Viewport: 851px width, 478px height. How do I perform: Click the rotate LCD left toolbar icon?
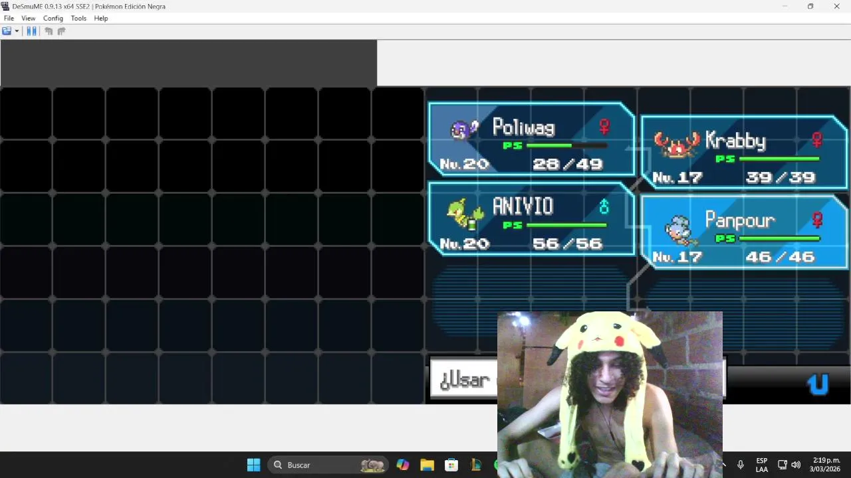point(49,31)
